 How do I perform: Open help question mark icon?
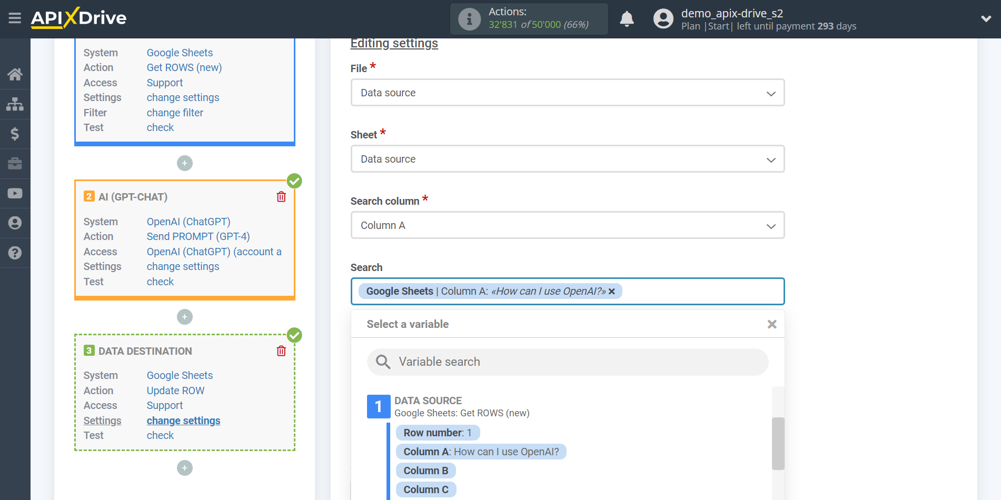pyautogui.click(x=15, y=253)
